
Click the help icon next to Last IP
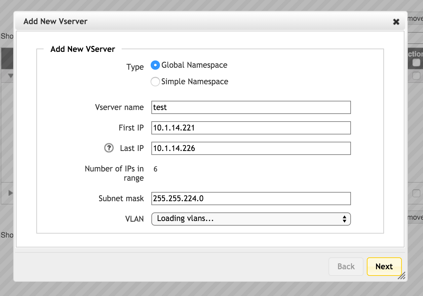coord(109,148)
